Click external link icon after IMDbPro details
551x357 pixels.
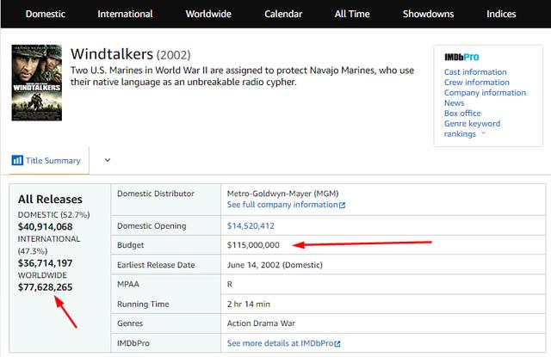[337, 343]
